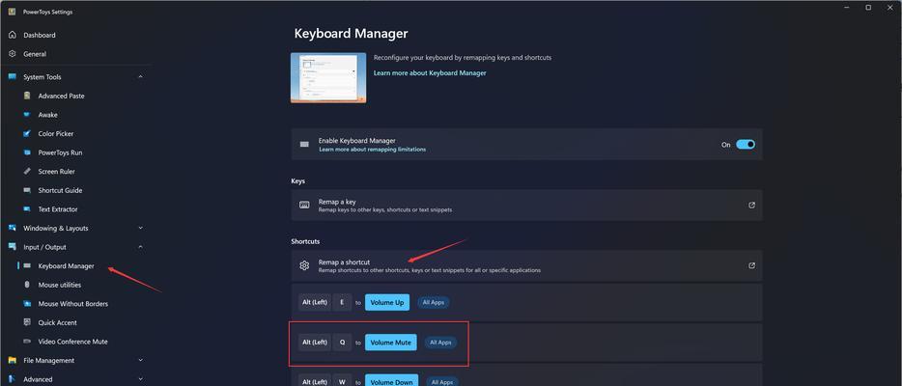Click the Input / Output group icon
This screenshot has height=386, width=902.
point(13,247)
